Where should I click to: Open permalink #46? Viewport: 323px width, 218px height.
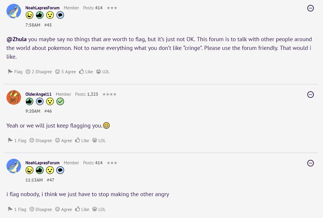coord(48,111)
